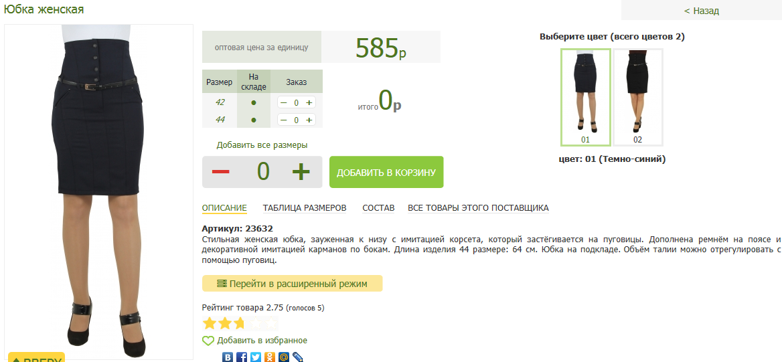Screen dimensions: 784x362
Task: Share the product on VKontakte
Action: tap(228, 357)
